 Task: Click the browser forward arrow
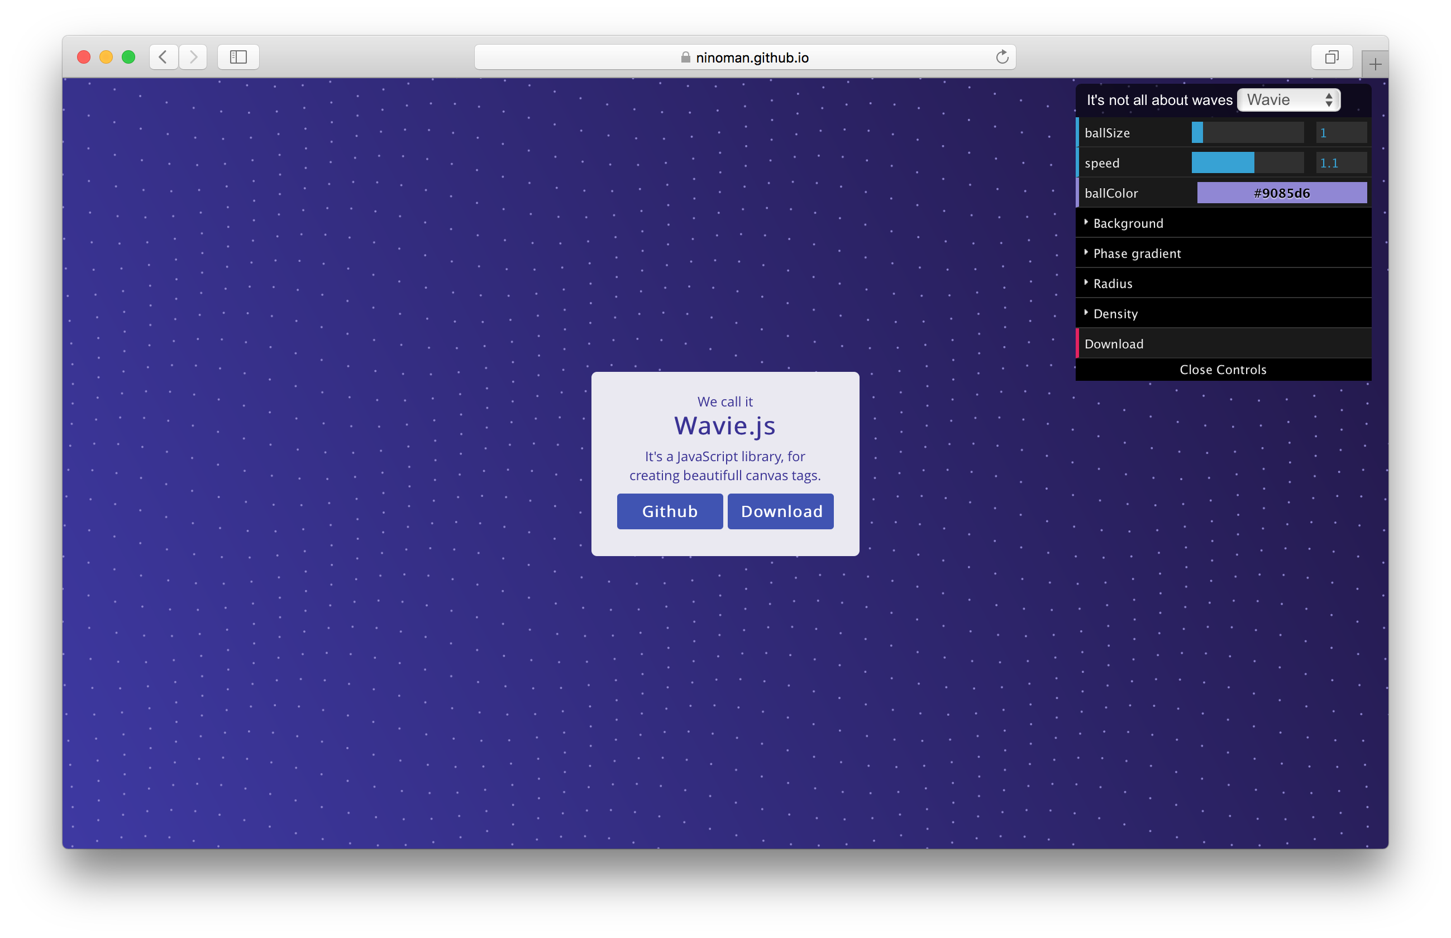click(x=193, y=58)
